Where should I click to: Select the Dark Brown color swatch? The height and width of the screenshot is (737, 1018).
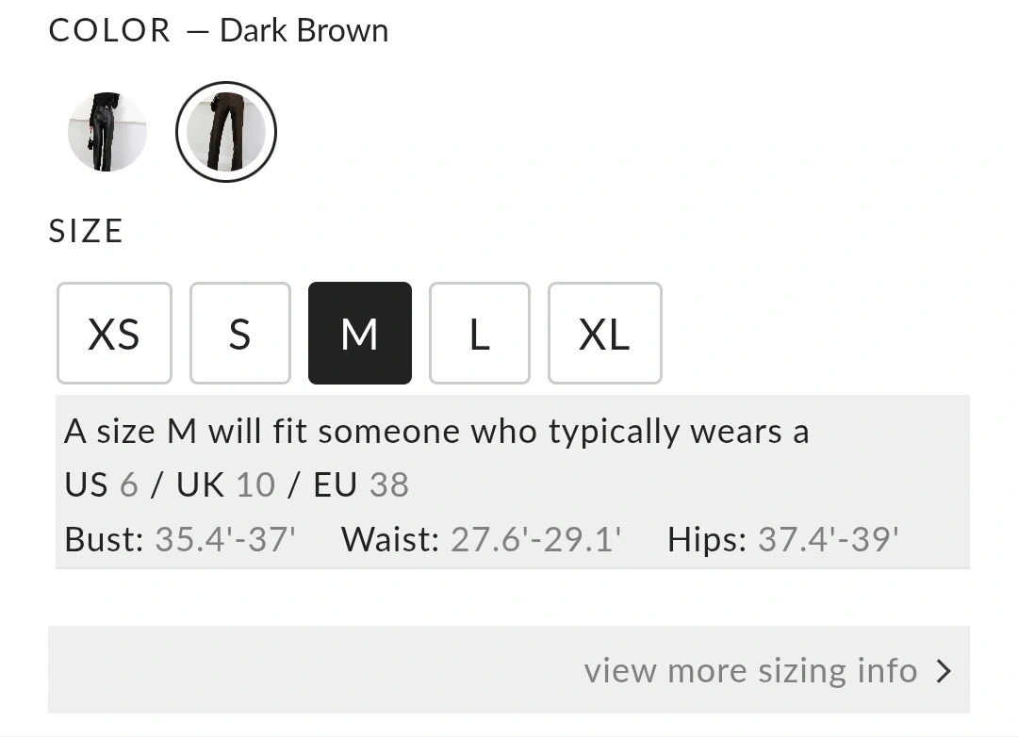click(x=226, y=132)
